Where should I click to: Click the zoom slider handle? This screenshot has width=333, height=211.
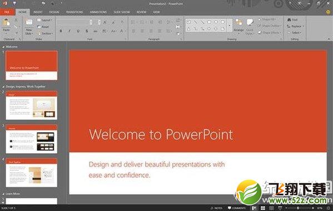298,208
